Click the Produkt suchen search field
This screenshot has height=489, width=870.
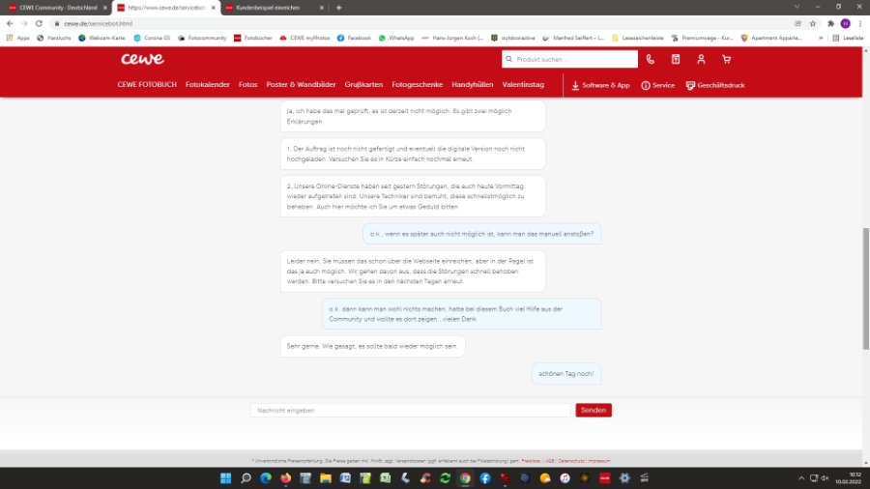569,59
